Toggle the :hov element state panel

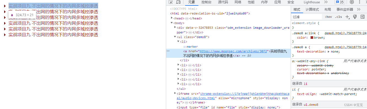click(328, 17)
